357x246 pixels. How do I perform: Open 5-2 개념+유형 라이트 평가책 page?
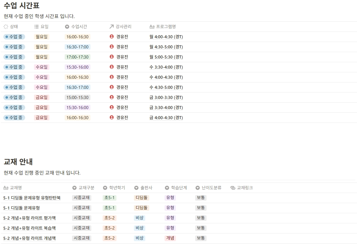29,218
